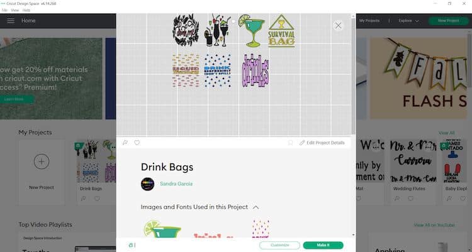472x252 pixels.
Task: Open the View menu
Action: pos(14,10)
